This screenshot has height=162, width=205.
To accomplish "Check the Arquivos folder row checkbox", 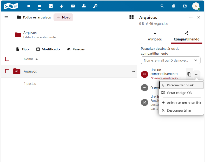I will (x=7, y=71).
